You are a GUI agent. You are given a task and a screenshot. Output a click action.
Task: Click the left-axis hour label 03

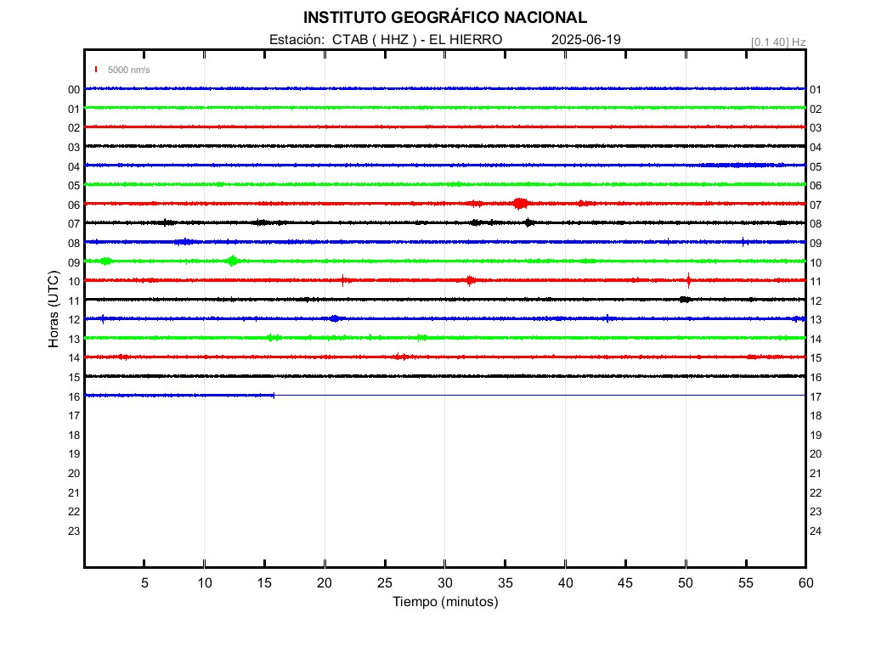74,148
